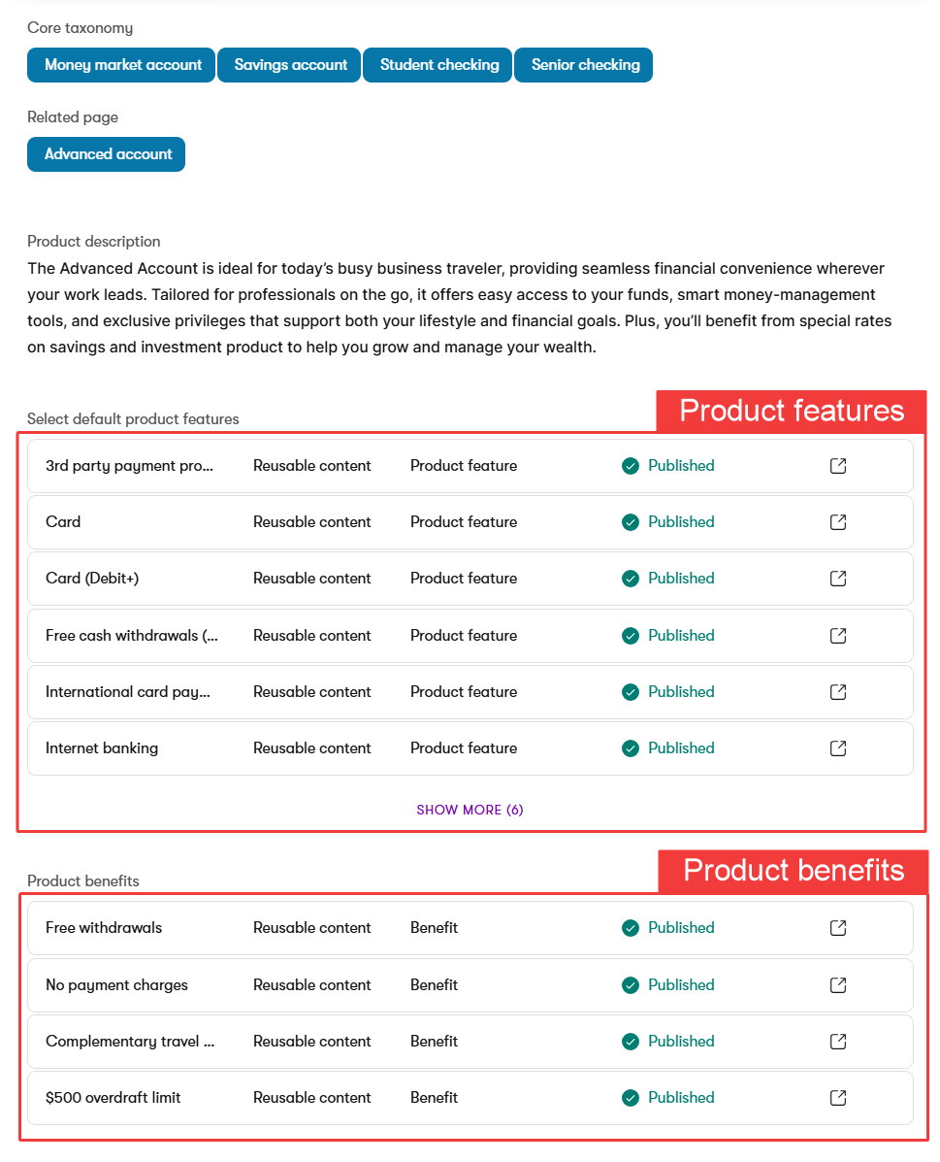Screen dimensions: 940x1162
Task: Select the "Savings account" taxonomy tag
Action: coord(288,65)
